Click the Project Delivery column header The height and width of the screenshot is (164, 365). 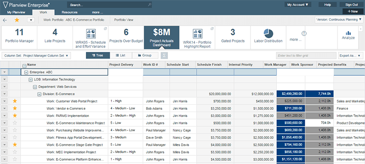coord(125,65)
